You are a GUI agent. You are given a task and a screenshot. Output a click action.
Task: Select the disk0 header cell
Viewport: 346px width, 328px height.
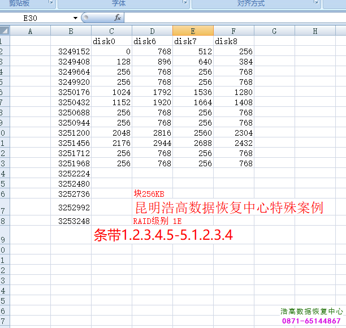111,41
